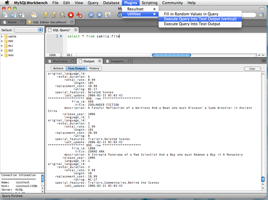The width and height of the screenshot is (268, 200).
Task: Open the Default schema dropdown
Action: [28, 30]
